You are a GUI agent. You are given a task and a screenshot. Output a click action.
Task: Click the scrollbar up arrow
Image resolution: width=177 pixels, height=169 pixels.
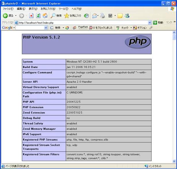174,33
